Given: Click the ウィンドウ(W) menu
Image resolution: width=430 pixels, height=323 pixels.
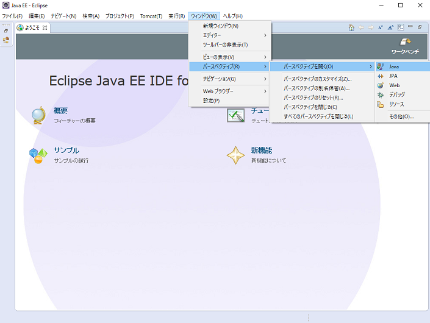Looking at the screenshot, I should [x=204, y=16].
